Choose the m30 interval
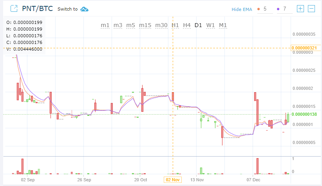This screenshot has width=322, height=186. pyautogui.click(x=161, y=25)
